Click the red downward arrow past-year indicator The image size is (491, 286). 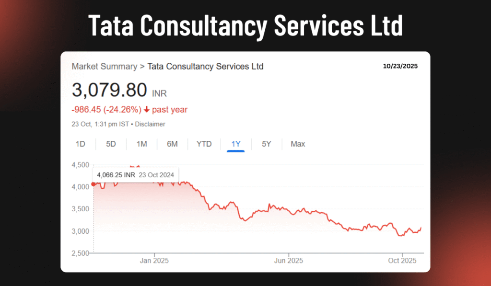tap(146, 110)
